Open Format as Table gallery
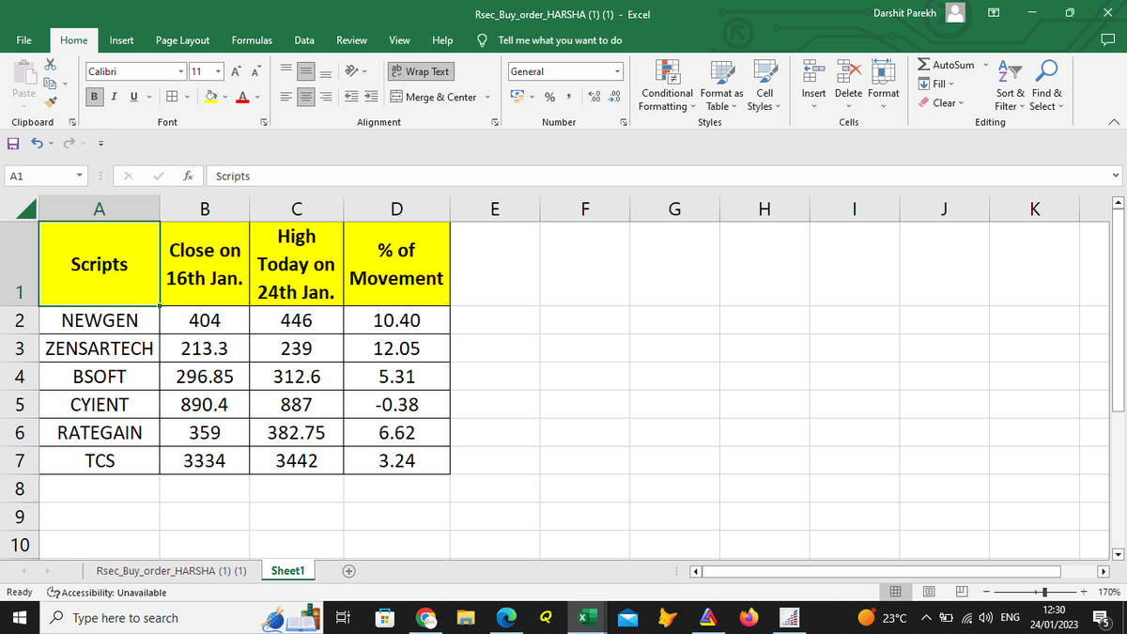Image resolution: width=1127 pixels, height=634 pixels. pos(722,86)
